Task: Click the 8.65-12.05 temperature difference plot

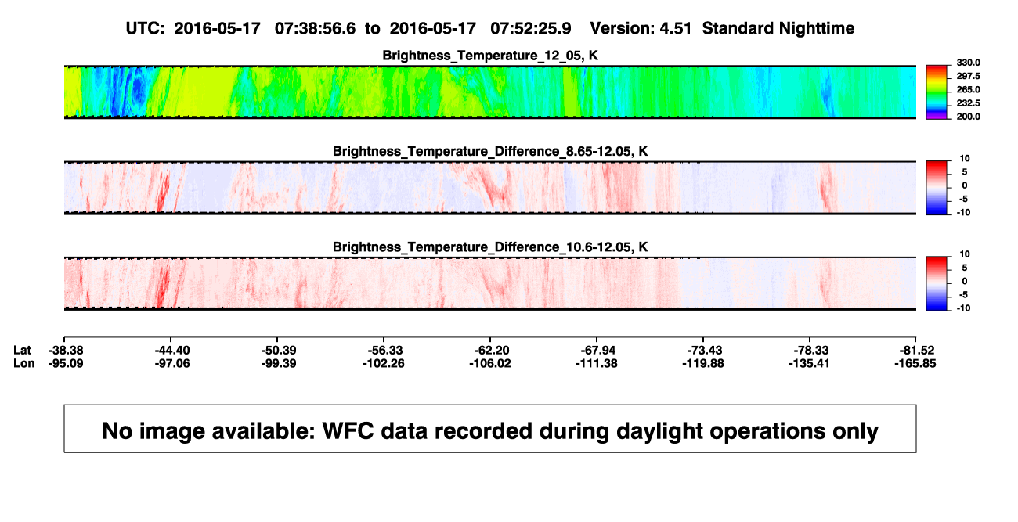Action: (489, 188)
